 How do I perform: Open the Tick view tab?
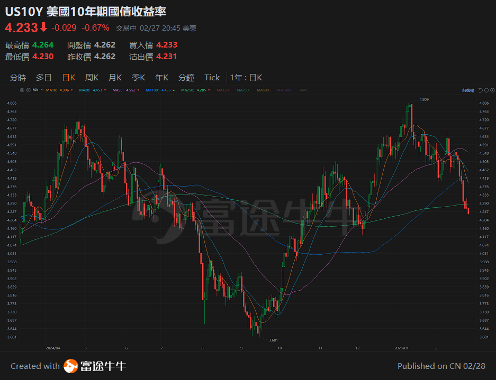pyautogui.click(x=212, y=77)
